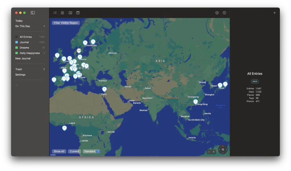Click the filter icon in the toolbar
The width and height of the screenshot is (291, 171).
coord(217,12)
